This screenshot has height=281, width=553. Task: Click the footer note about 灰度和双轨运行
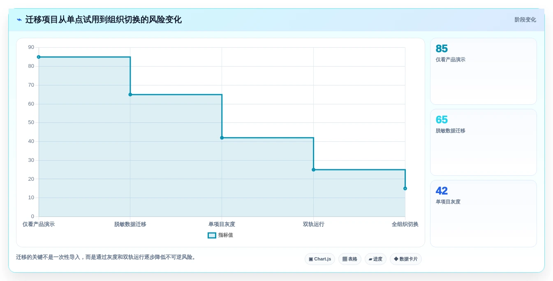pos(107,257)
